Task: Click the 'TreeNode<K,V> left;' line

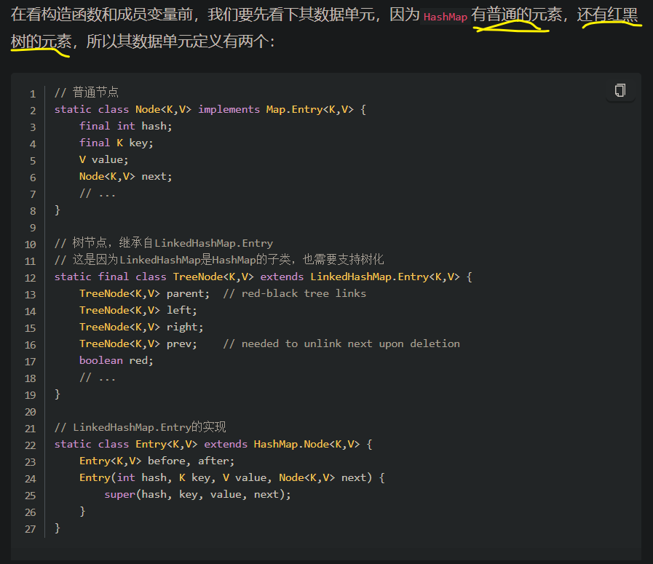Action: [x=138, y=310]
